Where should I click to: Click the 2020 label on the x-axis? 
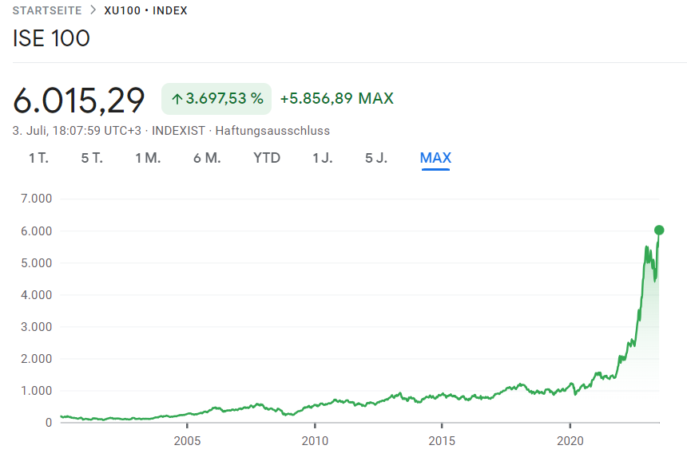click(570, 441)
